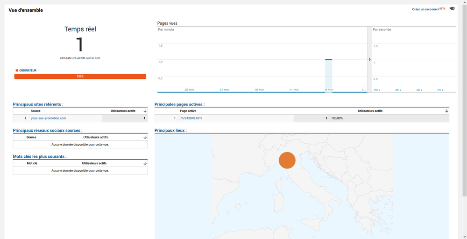Click the orange location bubble on map

click(x=287, y=160)
